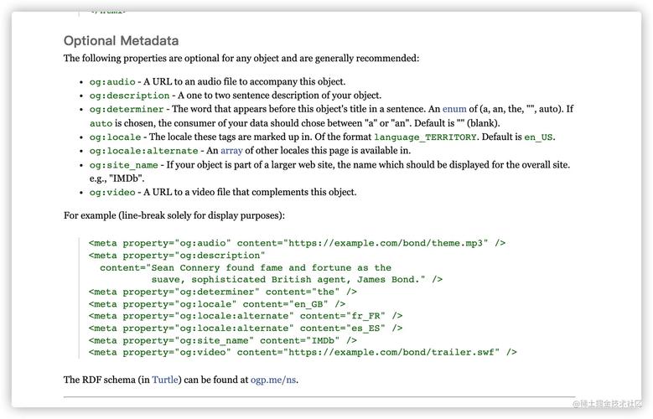This screenshot has width=653, height=419.
Task: Click the Optional Metadata heading
Action: point(122,41)
